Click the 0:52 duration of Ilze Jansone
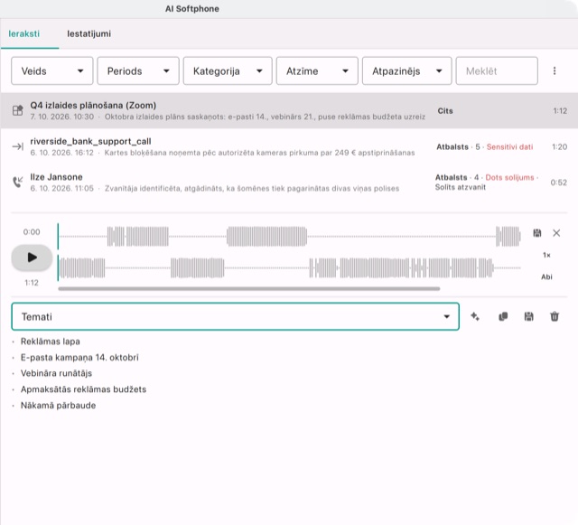This screenshot has height=525, width=578. point(558,183)
